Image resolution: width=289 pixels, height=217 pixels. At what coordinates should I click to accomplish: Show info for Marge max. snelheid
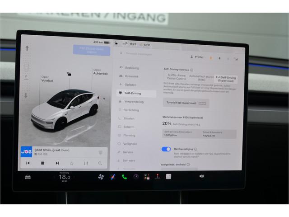click(188, 165)
